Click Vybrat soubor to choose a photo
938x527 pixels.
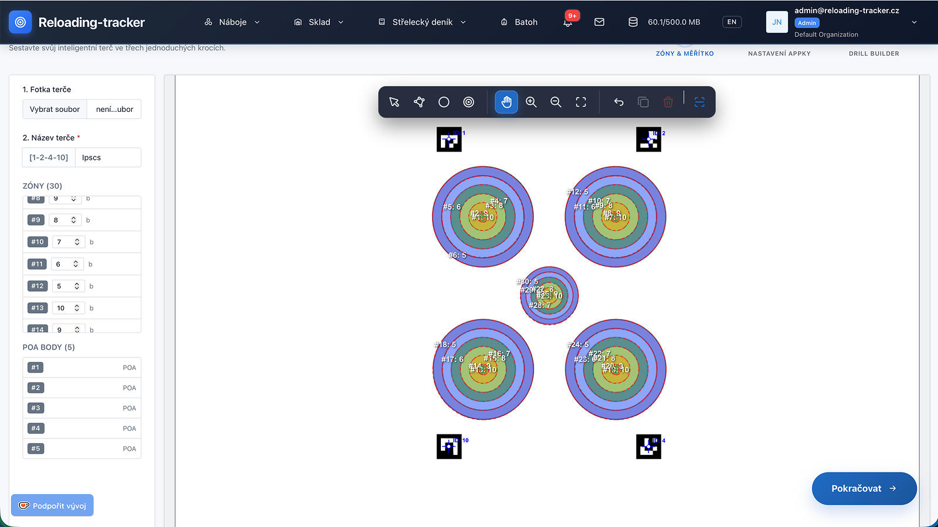tap(55, 109)
